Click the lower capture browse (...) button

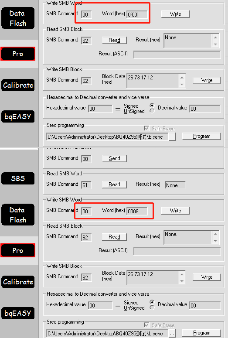[x=172, y=334]
